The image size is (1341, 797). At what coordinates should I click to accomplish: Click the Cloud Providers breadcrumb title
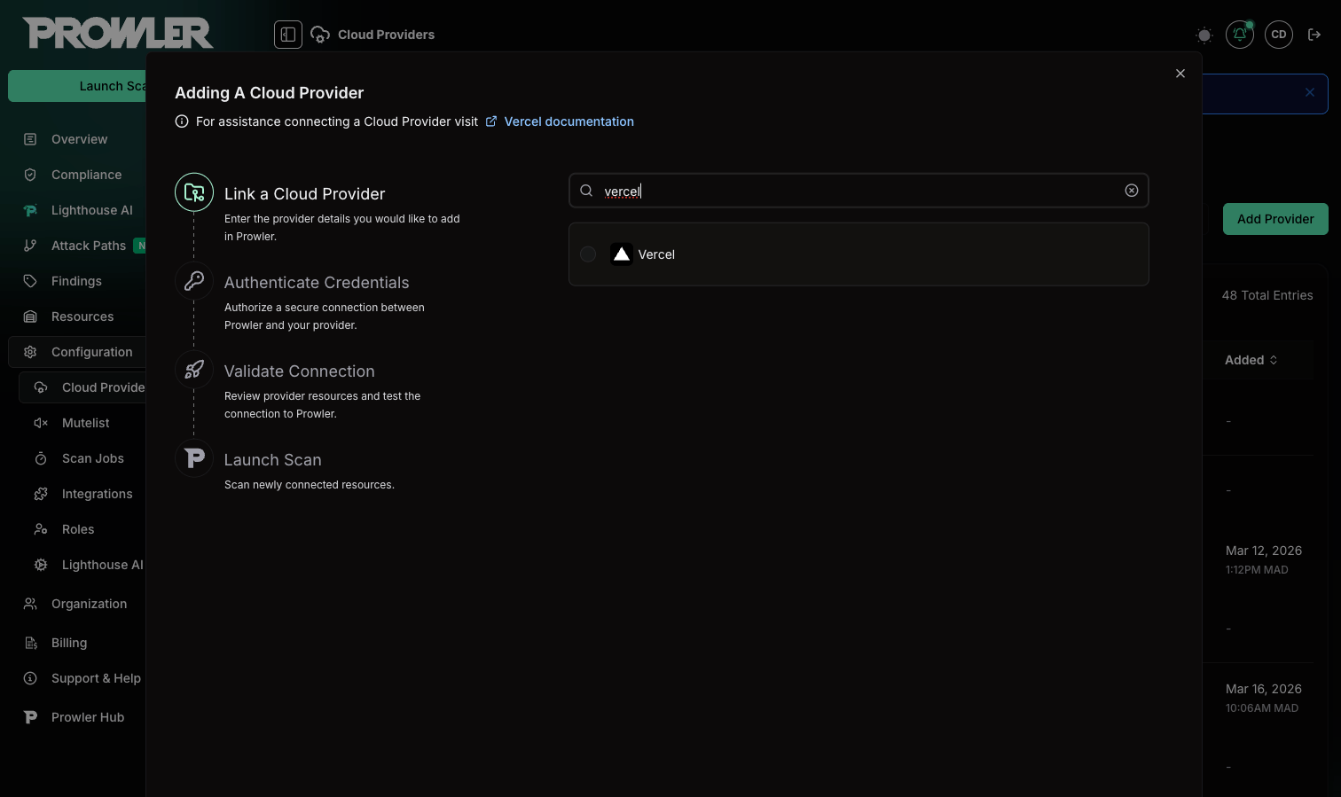(386, 35)
